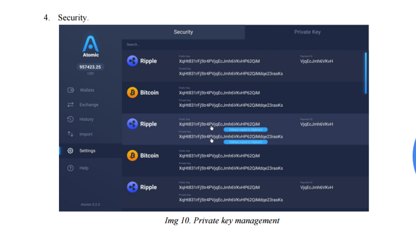The width and height of the screenshot is (416, 234).
Task: Copy highlighted Ripple row's private key
Action: (x=231, y=136)
